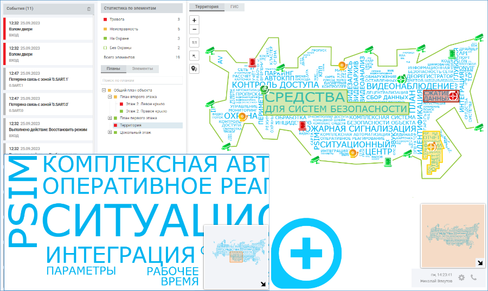Zoom out the territory map
The image size is (488, 291).
(x=194, y=30)
